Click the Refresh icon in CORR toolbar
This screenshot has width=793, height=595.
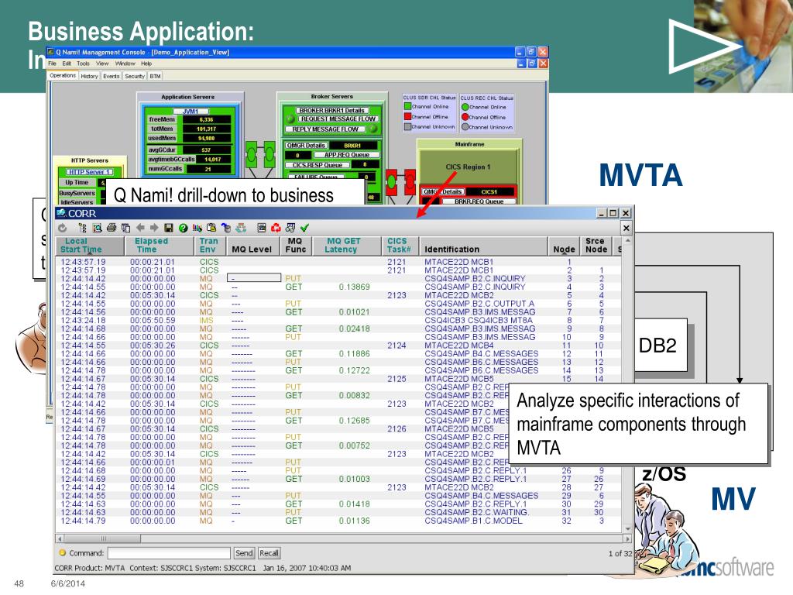62,228
